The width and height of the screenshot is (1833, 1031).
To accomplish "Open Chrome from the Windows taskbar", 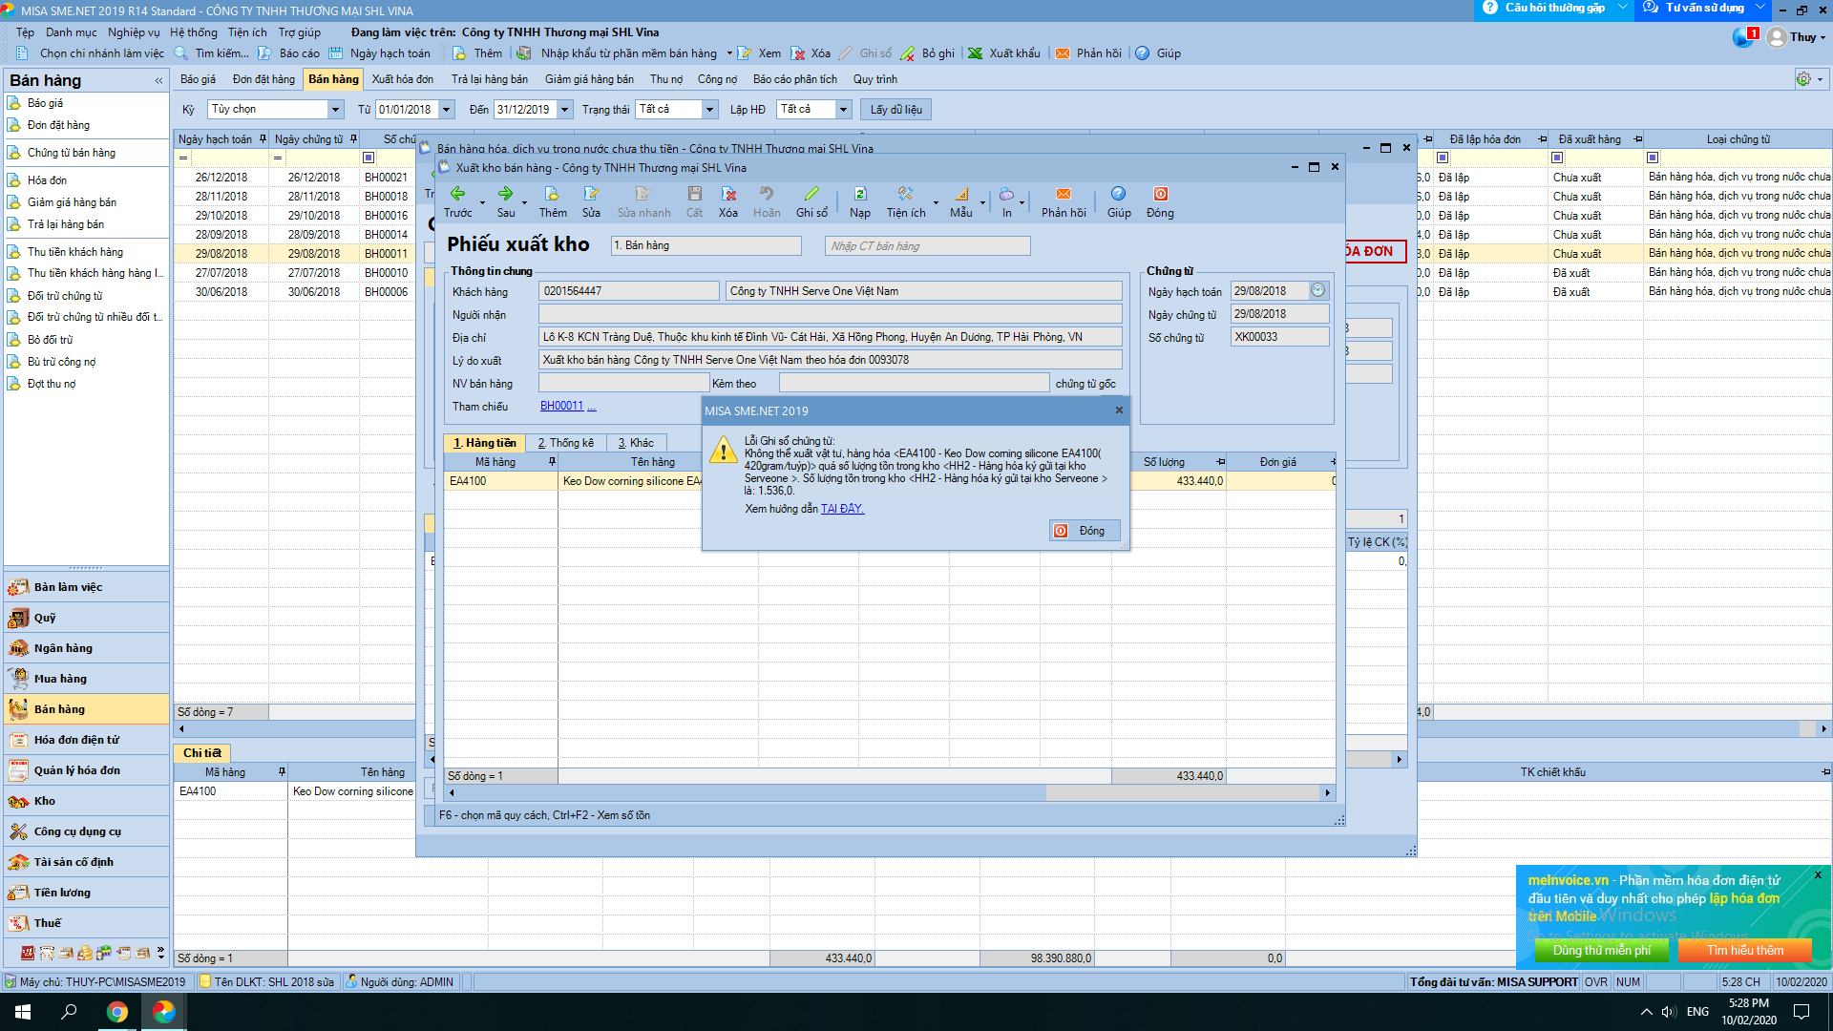I will click(117, 1012).
